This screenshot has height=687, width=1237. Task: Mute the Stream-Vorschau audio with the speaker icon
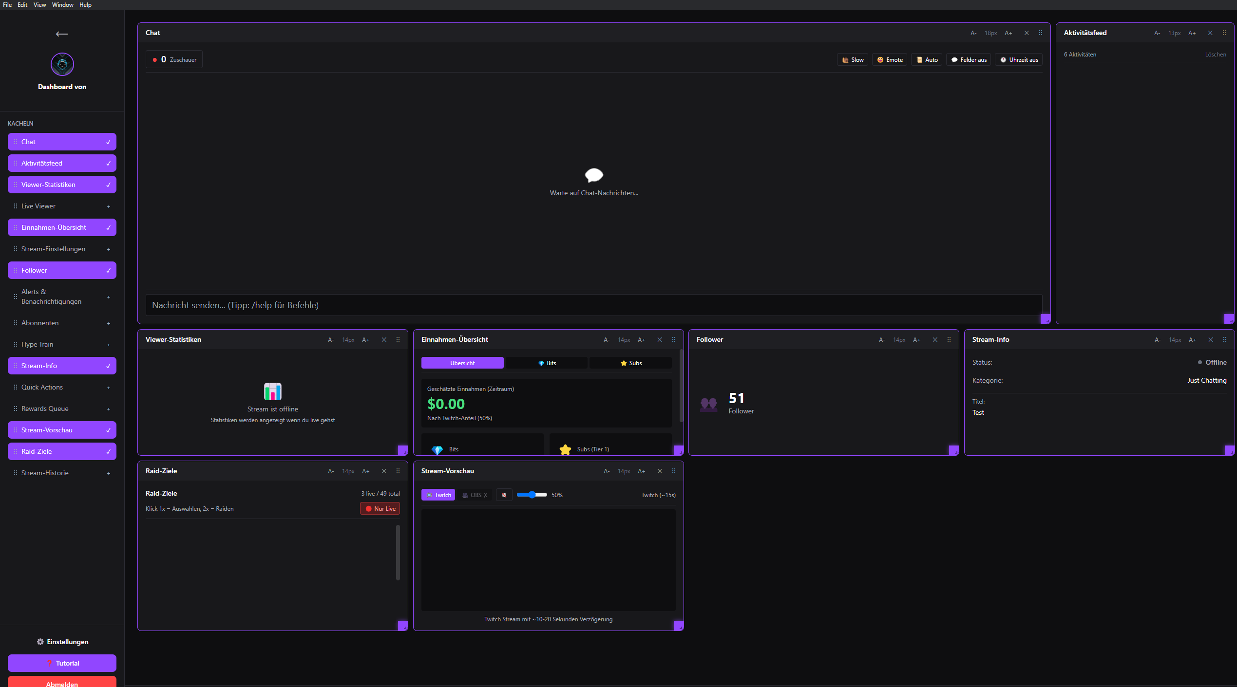click(504, 495)
